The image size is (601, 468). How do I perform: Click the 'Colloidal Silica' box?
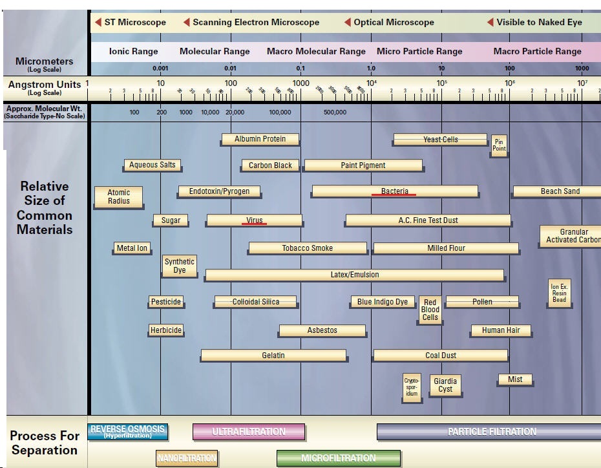(x=256, y=302)
